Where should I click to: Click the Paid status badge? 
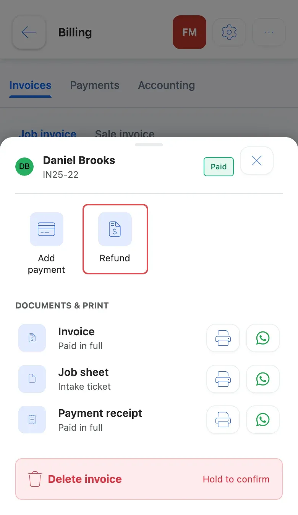coord(219,167)
